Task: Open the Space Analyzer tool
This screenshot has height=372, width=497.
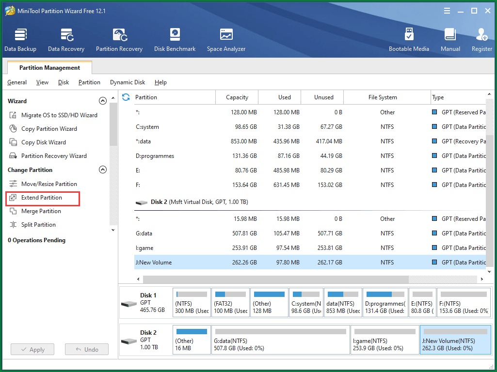Action: (x=226, y=40)
